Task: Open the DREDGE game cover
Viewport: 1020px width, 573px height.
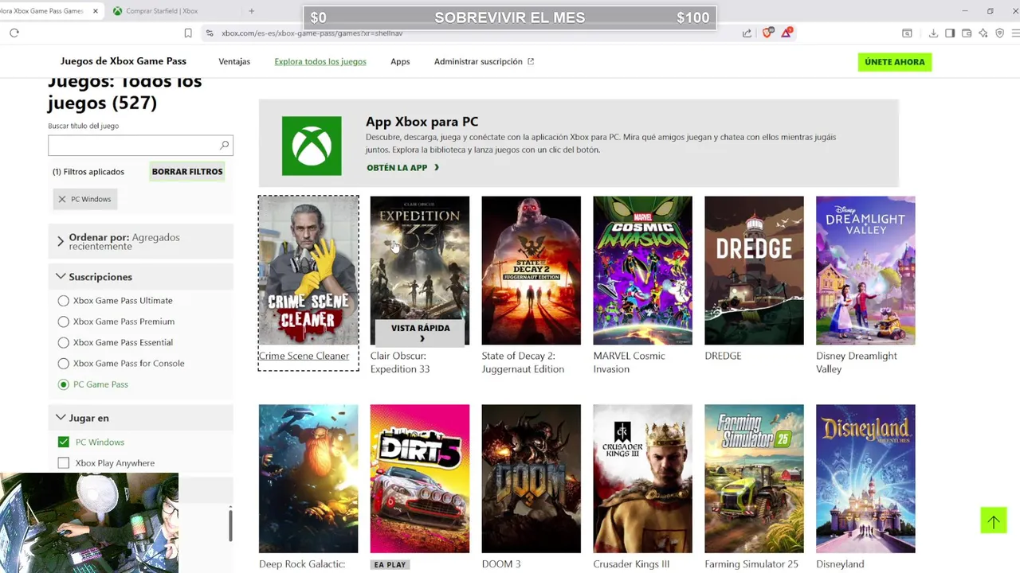Action: tap(754, 271)
